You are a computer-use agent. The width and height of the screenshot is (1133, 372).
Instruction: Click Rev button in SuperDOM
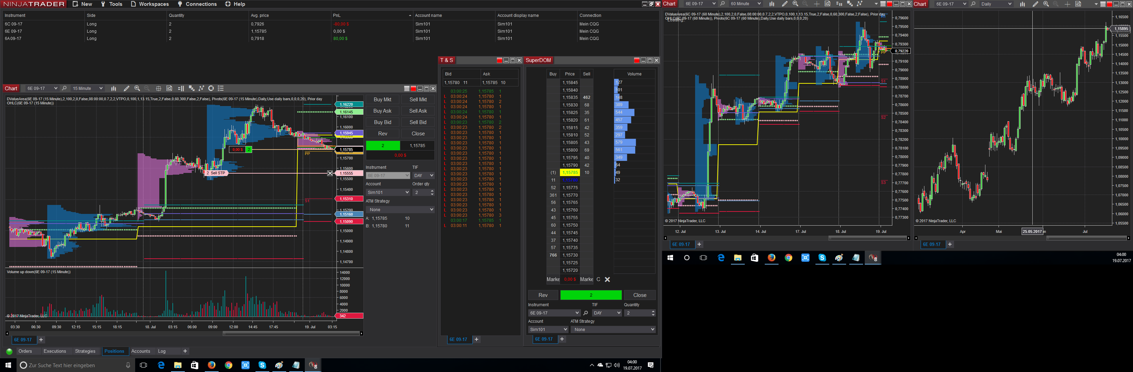[543, 295]
